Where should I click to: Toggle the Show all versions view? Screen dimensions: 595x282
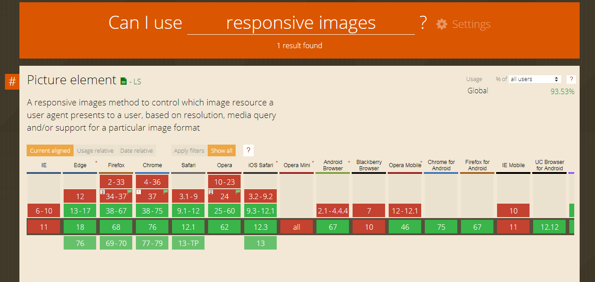tap(221, 150)
